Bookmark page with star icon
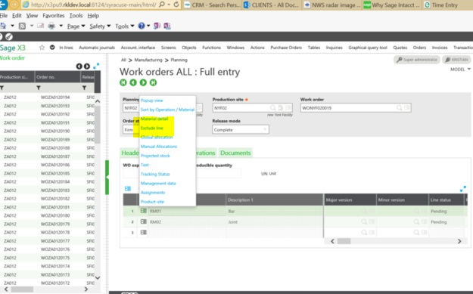Viewport: 473px width, 294px height. pyautogui.click(x=42, y=48)
